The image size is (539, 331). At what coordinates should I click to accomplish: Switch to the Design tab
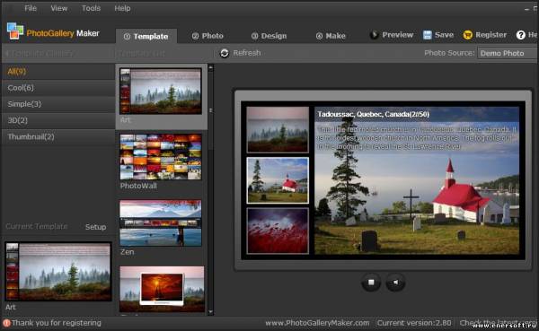click(x=269, y=36)
